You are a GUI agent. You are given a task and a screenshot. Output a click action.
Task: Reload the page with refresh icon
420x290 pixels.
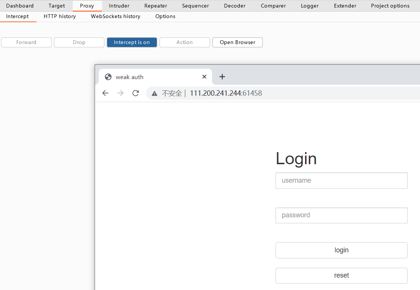[136, 93]
